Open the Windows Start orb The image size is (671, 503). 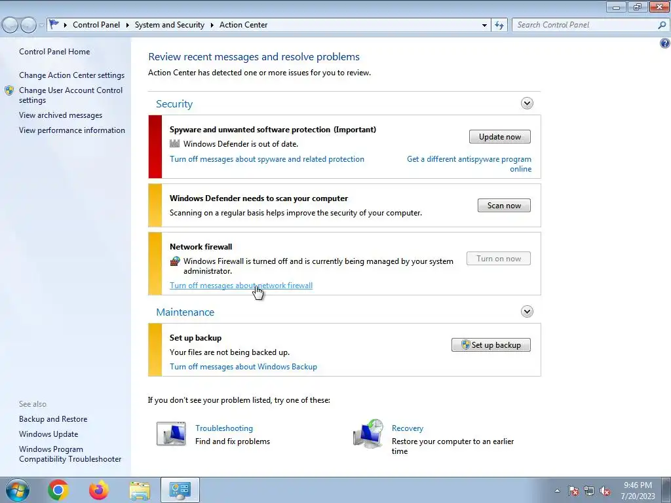click(17, 490)
